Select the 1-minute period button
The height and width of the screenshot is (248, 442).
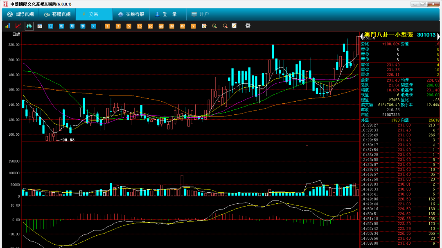click(x=107, y=26)
